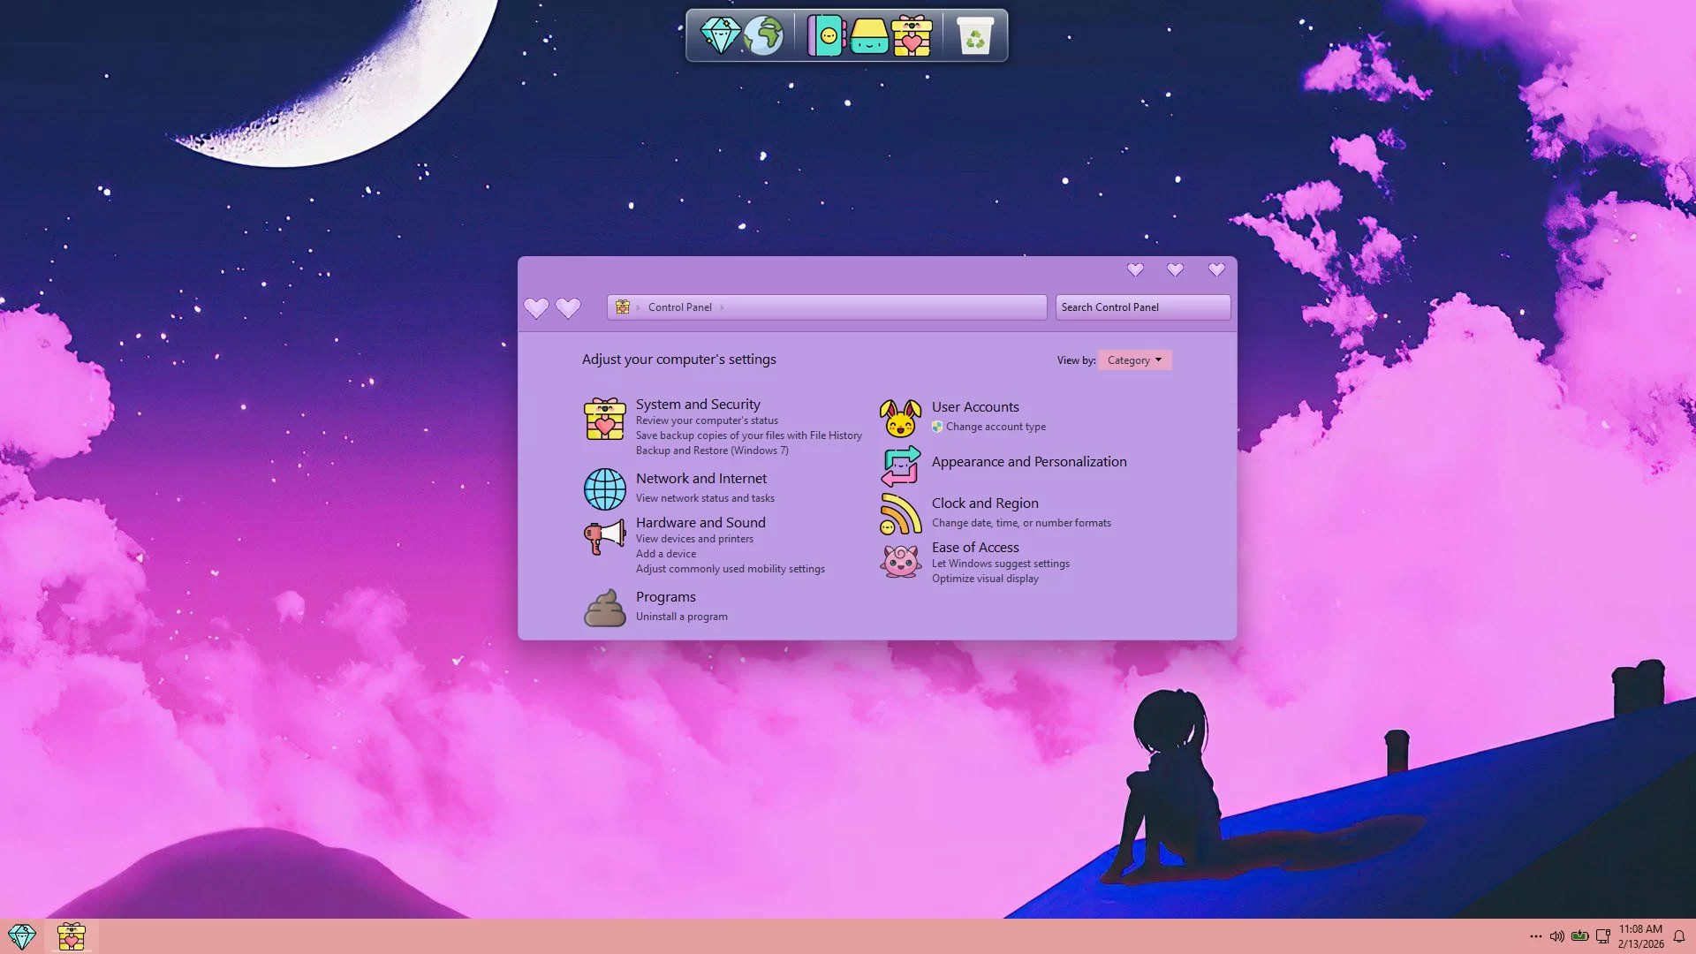Switch to Control Panel taskbar button

coord(72,936)
